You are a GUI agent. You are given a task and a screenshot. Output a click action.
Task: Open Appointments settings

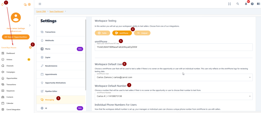pos(61,74)
